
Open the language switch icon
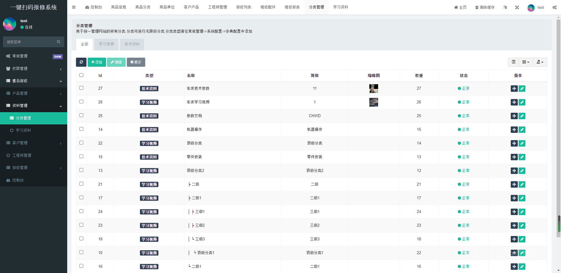click(x=505, y=7)
